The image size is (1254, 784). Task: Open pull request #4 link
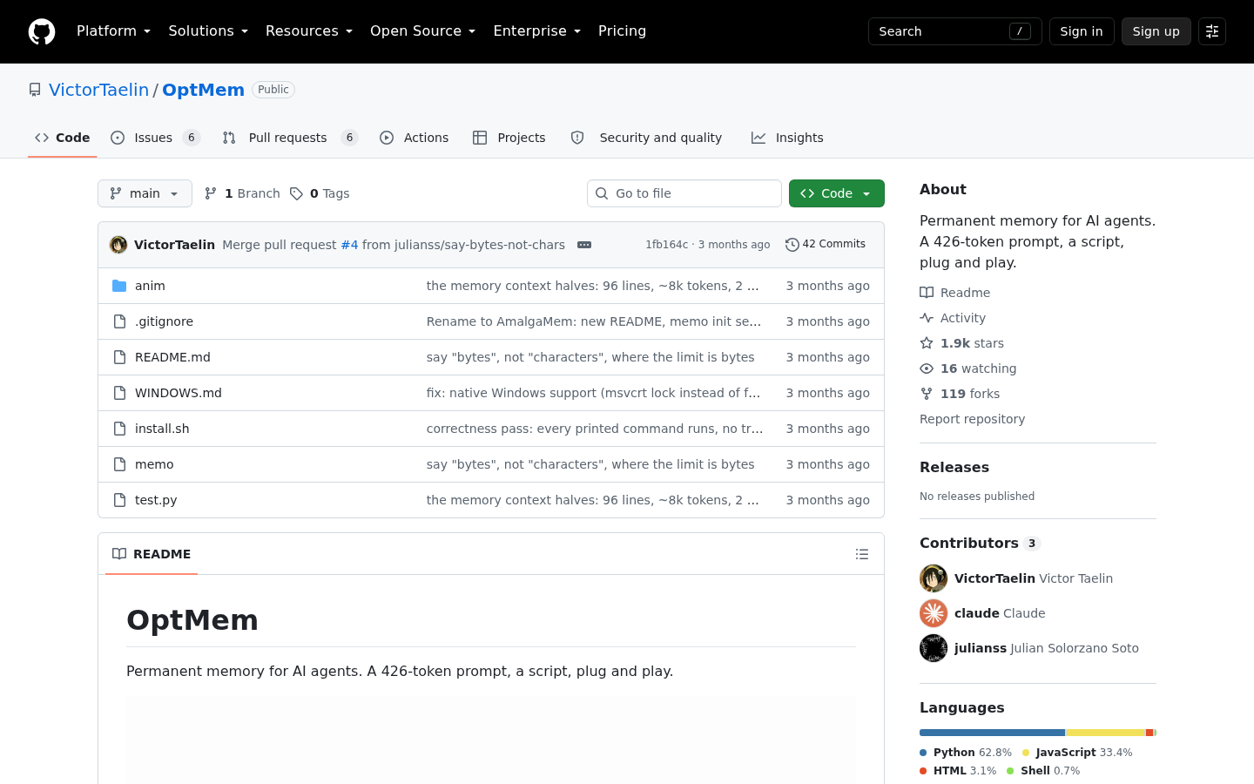(x=349, y=245)
